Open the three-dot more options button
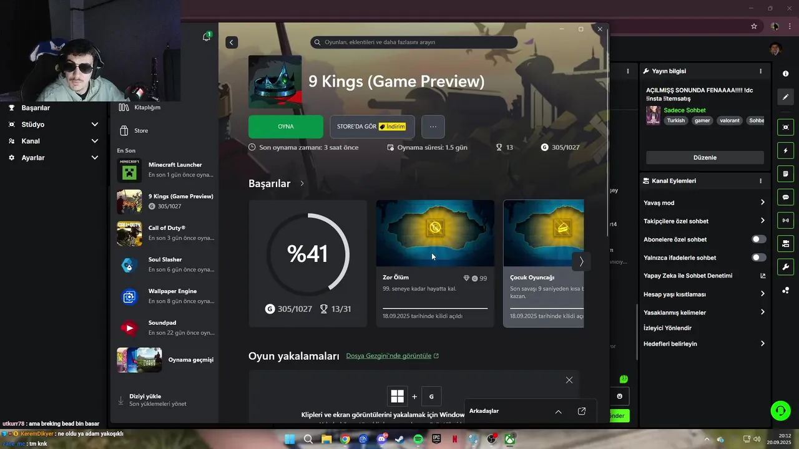Image resolution: width=799 pixels, height=449 pixels. 433,127
